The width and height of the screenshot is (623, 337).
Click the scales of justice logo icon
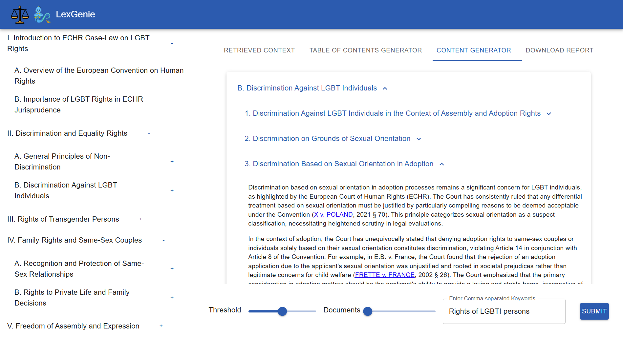[x=20, y=14]
